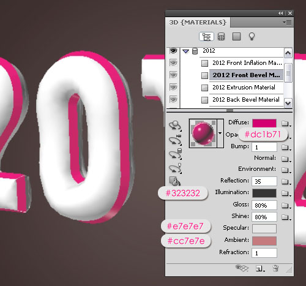Viewport: 306px width, 286px height.
Task: Click the Reflection value field
Action: [x=264, y=181]
